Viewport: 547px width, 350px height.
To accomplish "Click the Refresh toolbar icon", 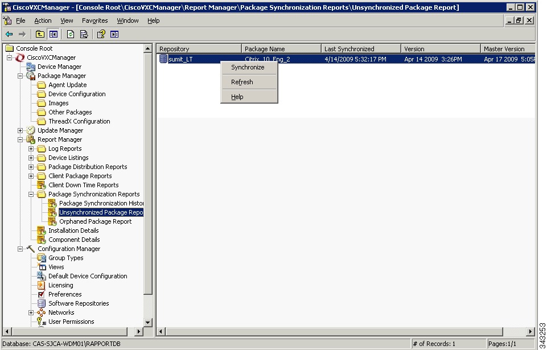I will [x=71, y=34].
